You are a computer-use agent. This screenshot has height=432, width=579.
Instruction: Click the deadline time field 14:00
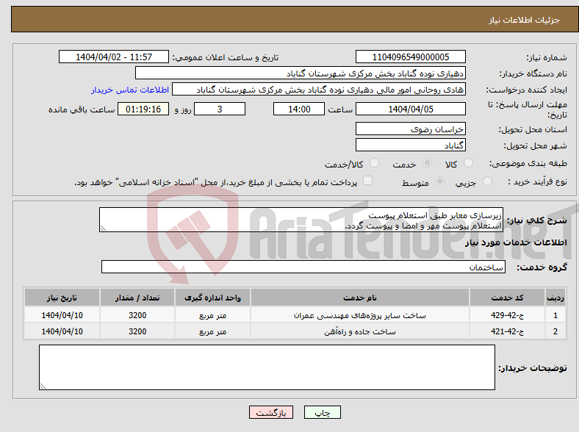pos(299,109)
